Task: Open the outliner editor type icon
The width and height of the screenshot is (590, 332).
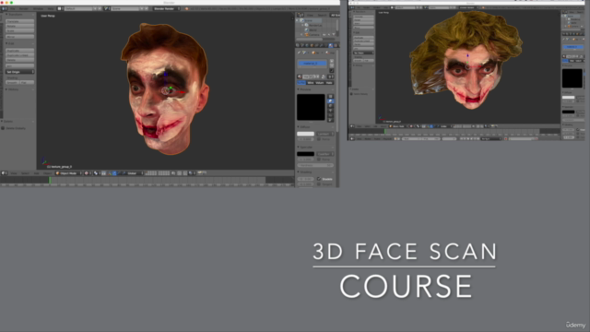Action: [301, 15]
